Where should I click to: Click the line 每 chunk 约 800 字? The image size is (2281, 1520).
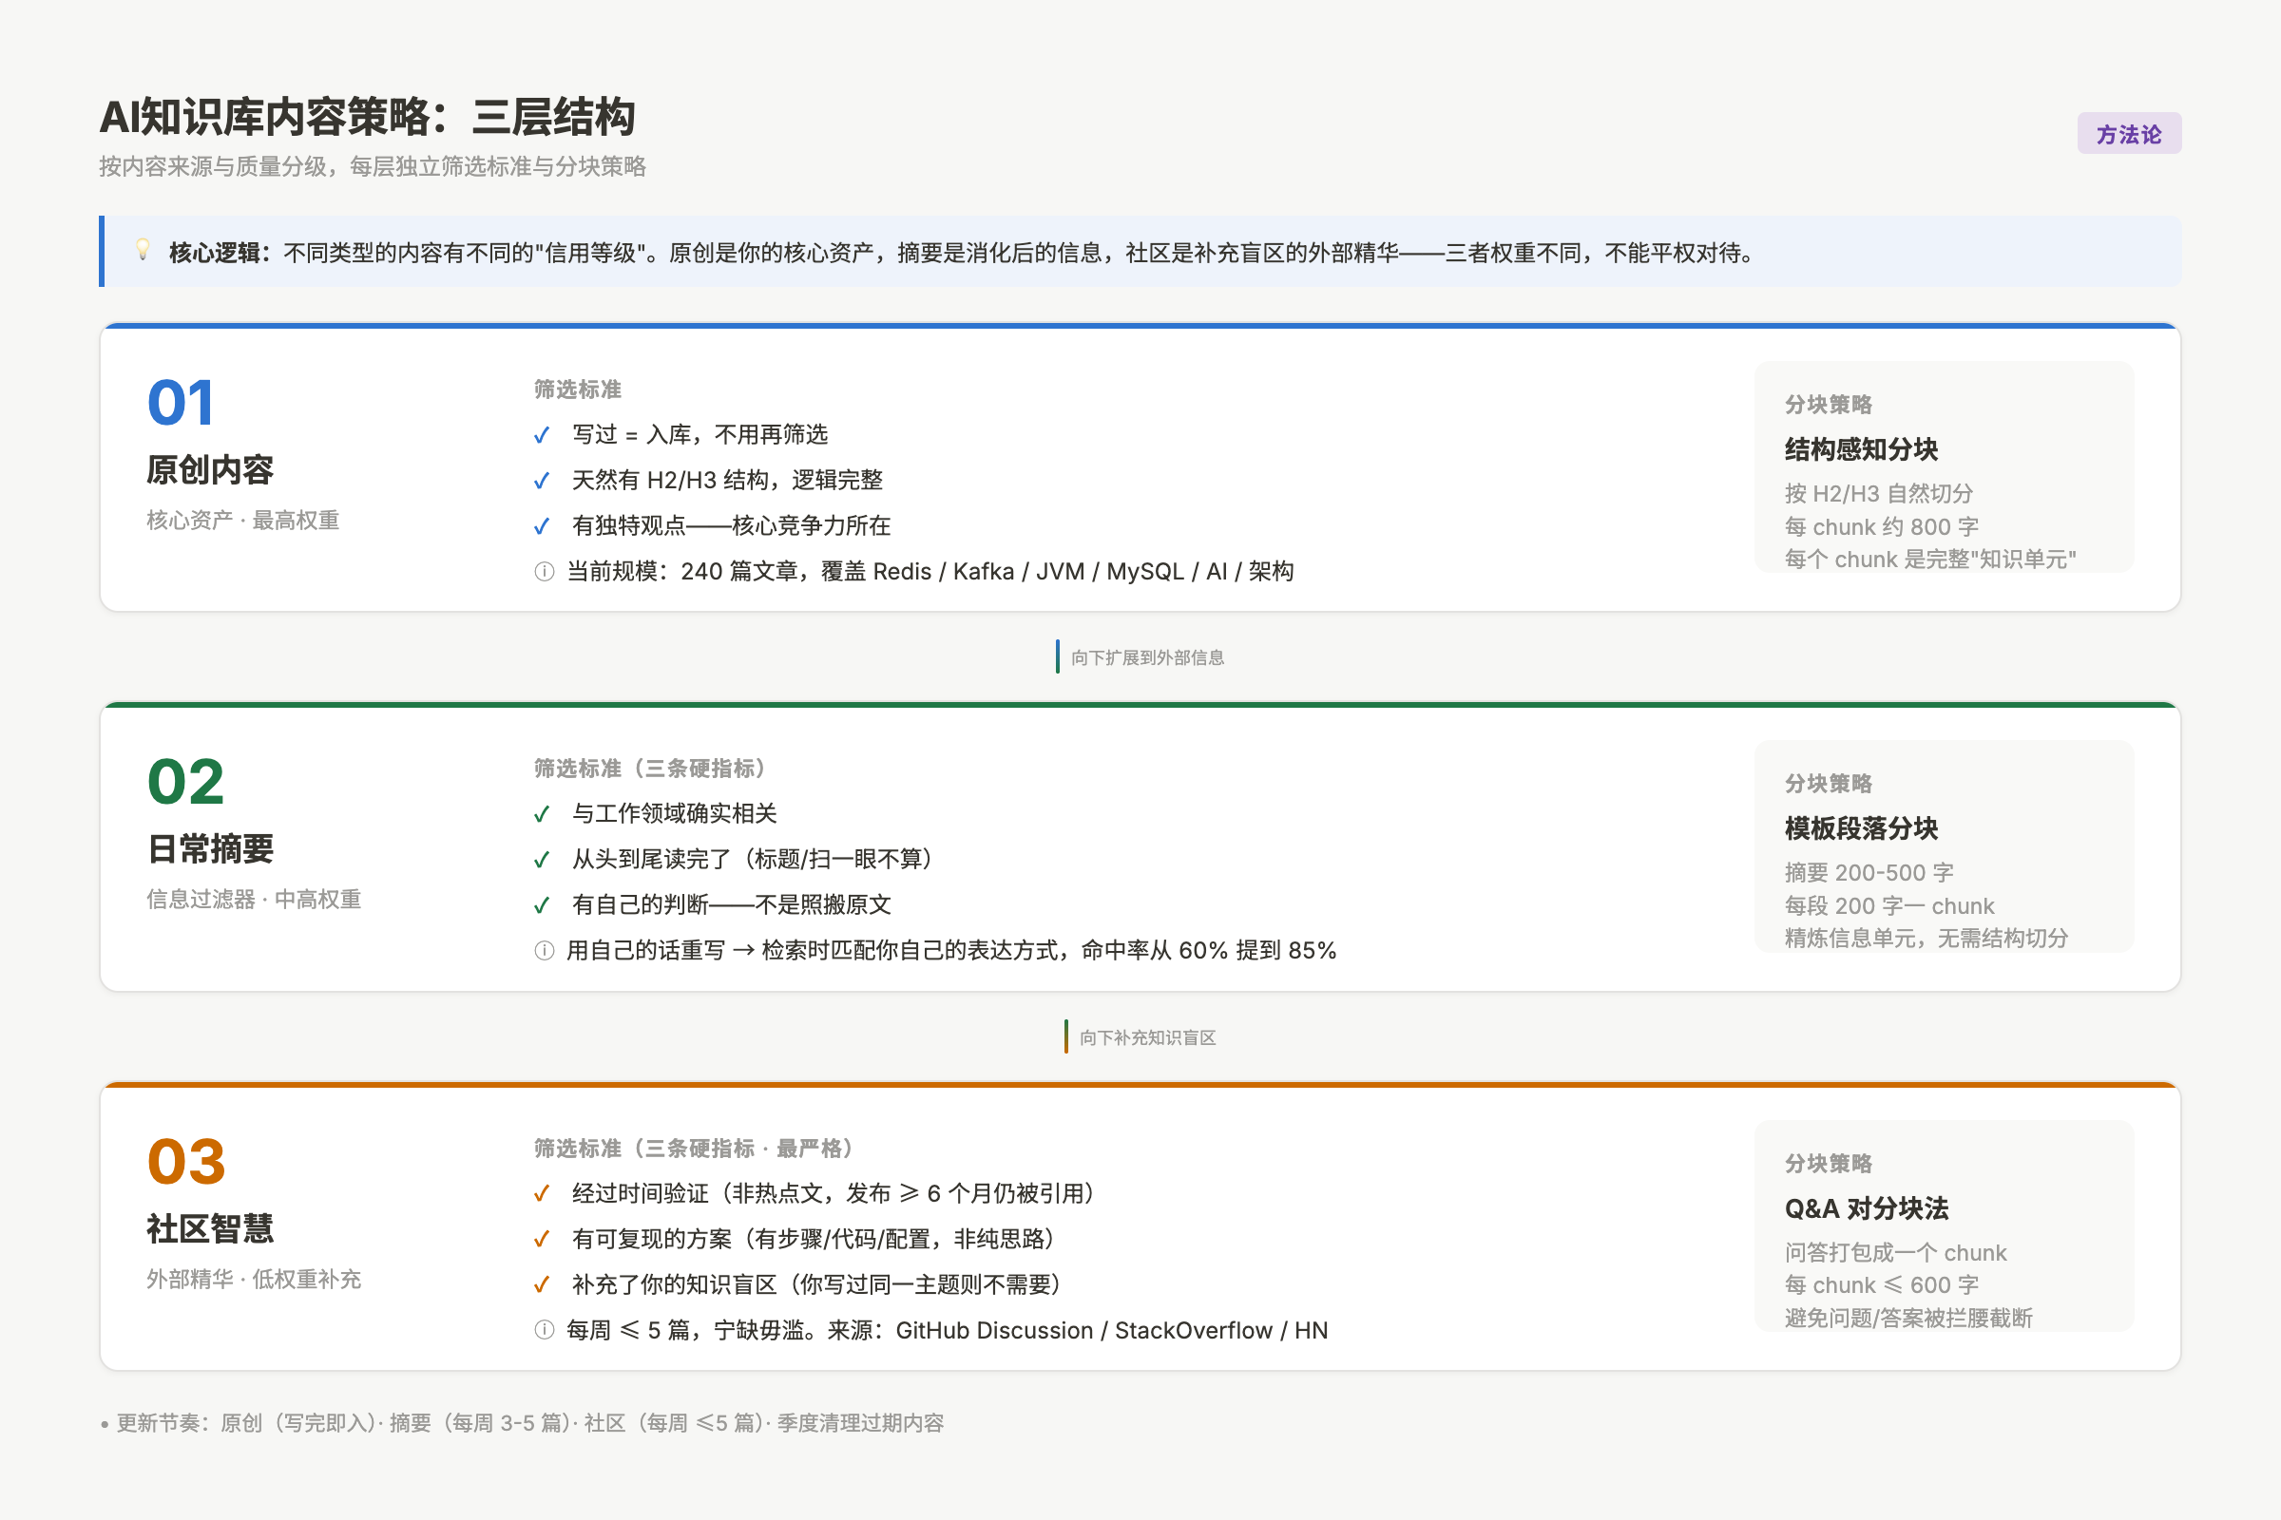click(1882, 526)
